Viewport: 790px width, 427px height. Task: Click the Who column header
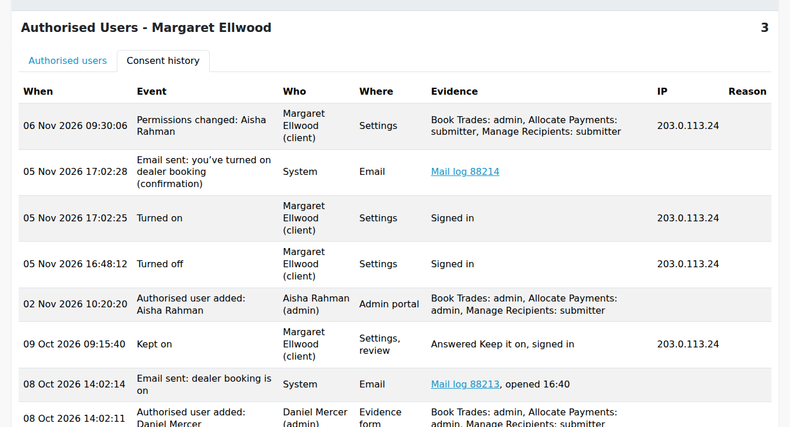pyautogui.click(x=295, y=92)
